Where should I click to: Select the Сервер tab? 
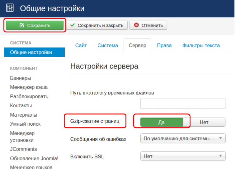tap(137, 46)
